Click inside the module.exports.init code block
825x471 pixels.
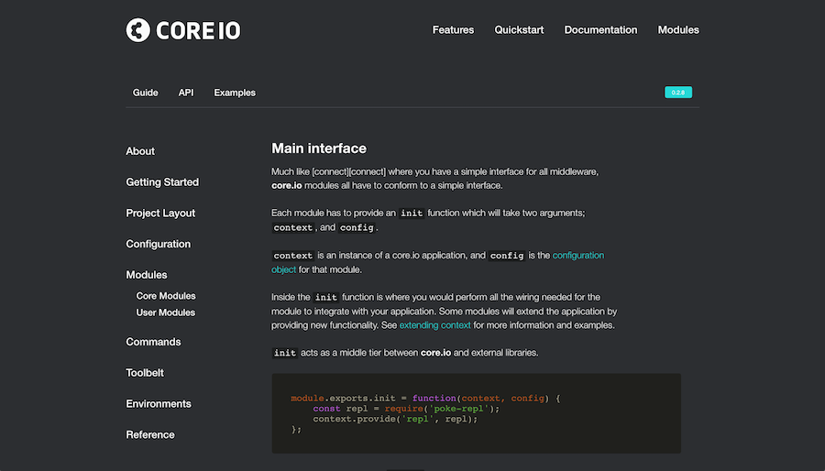[476, 413]
